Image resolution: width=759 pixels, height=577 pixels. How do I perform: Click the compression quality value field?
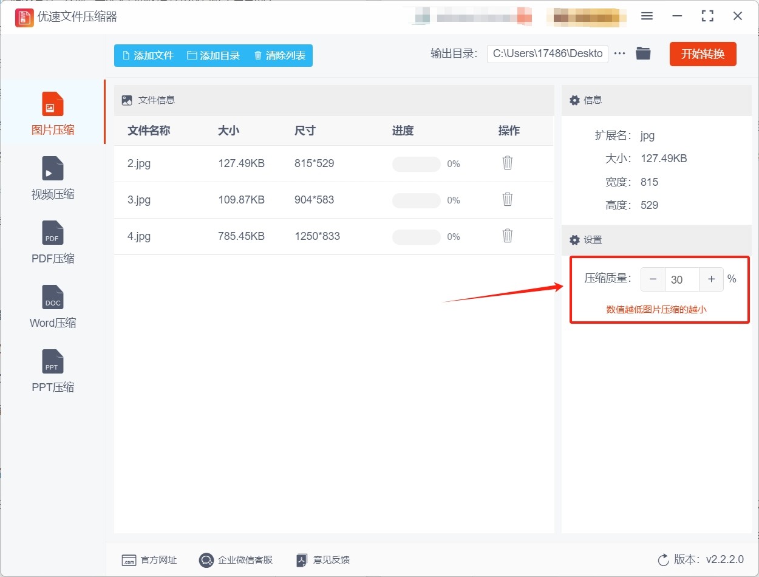pos(682,279)
